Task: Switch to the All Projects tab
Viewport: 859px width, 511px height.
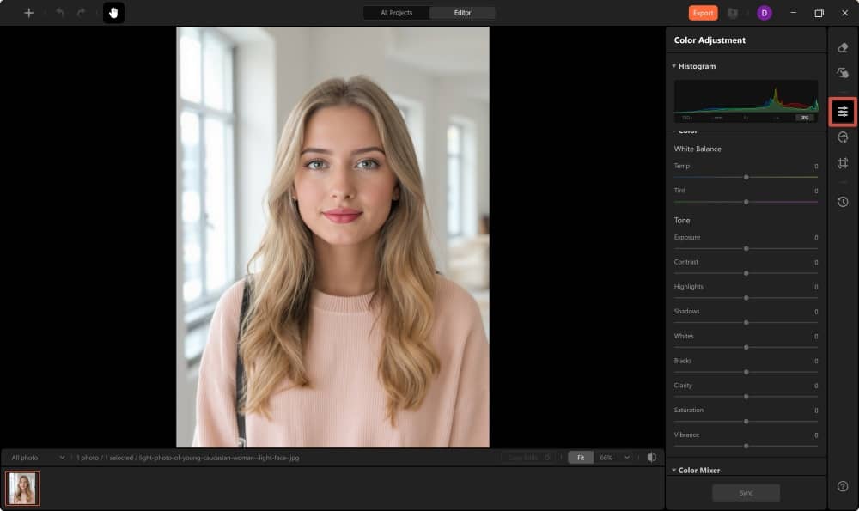Action: (395, 13)
